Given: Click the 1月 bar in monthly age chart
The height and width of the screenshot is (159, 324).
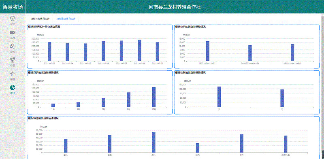Looking at the screenshot, I should (x=53, y=105).
